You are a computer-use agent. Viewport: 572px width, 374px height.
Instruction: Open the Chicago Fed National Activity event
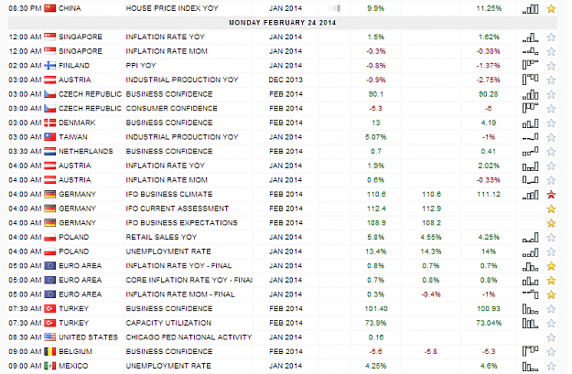click(189, 337)
